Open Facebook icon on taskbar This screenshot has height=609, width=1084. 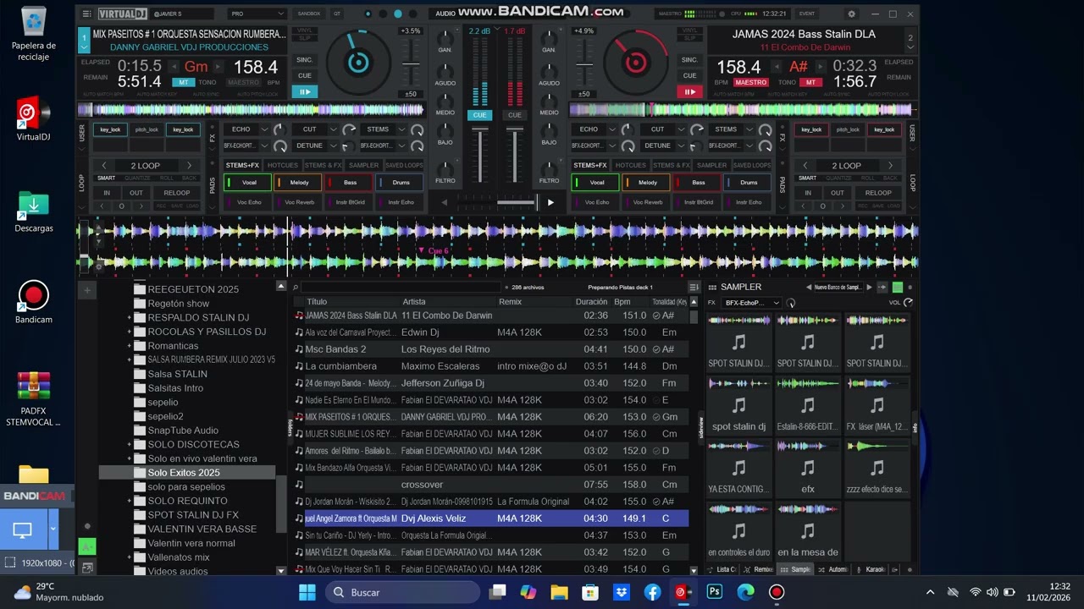pyautogui.click(x=652, y=592)
